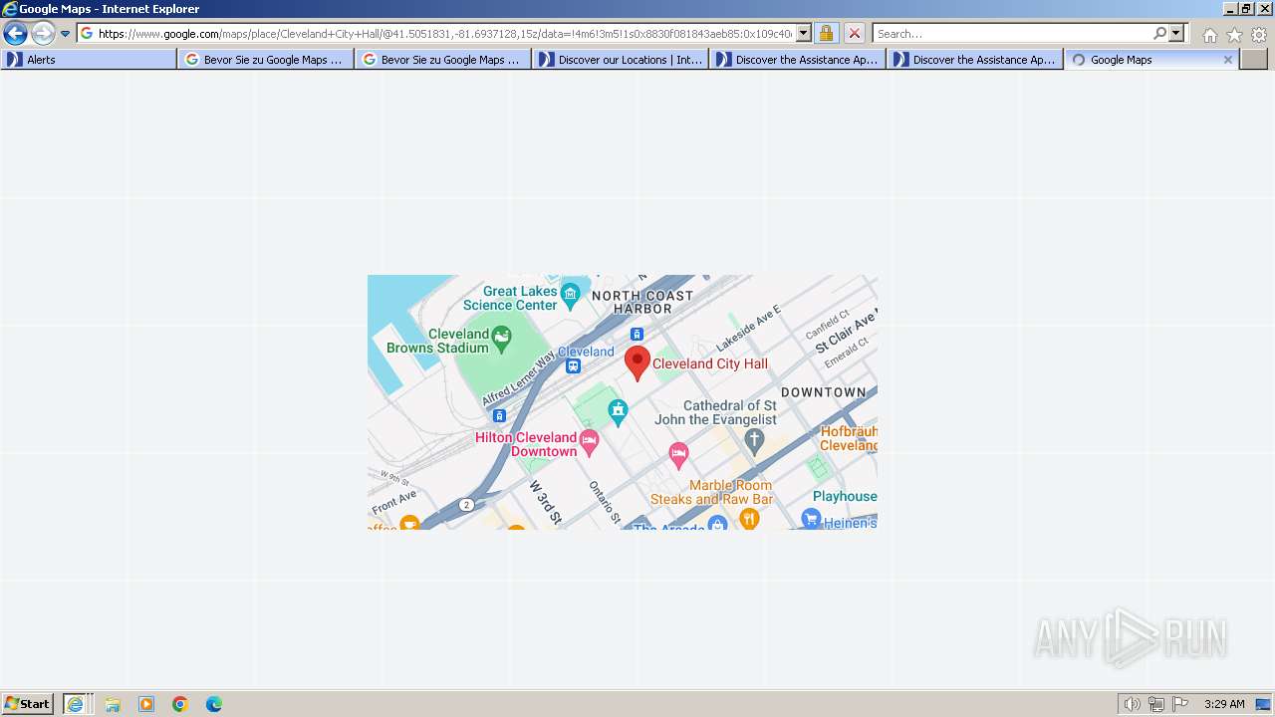Click the teal museum marker near Hilton
The width and height of the screenshot is (1275, 717).
coord(619,410)
